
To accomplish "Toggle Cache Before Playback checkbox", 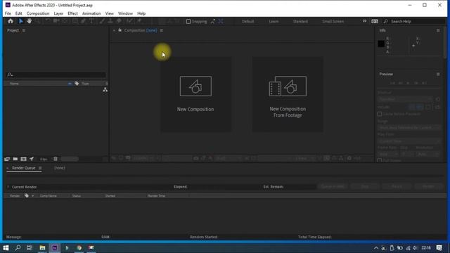I will click(380, 114).
